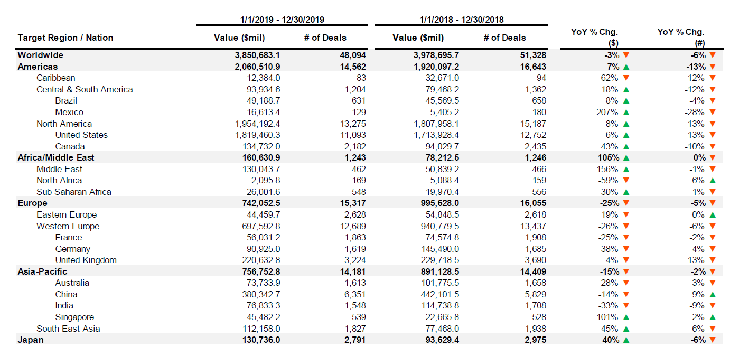Click the green up arrow beside Eastern Europe's 0%
The image size is (730, 356).
tap(713, 214)
